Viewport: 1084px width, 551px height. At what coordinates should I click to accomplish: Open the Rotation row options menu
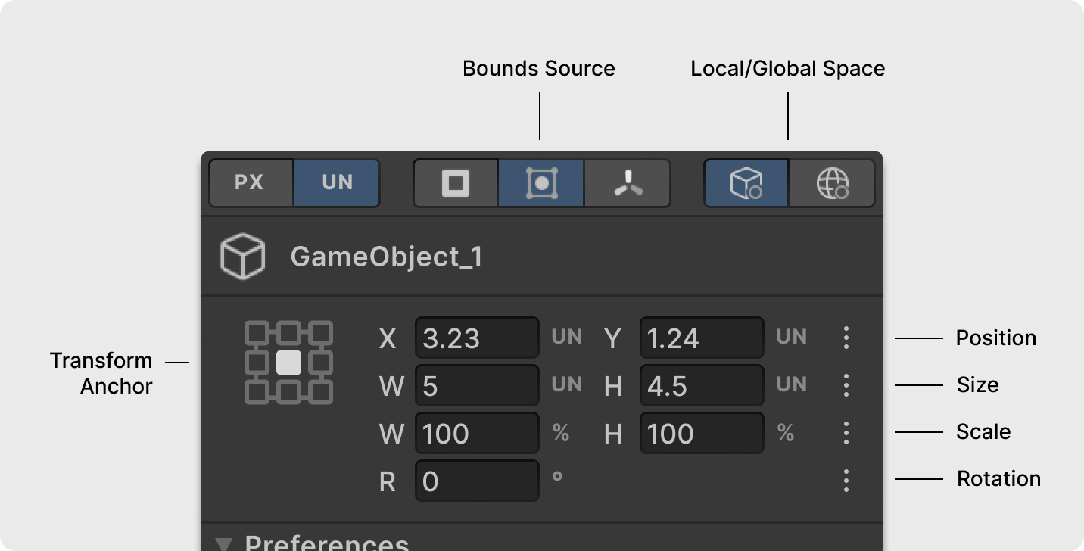(846, 481)
